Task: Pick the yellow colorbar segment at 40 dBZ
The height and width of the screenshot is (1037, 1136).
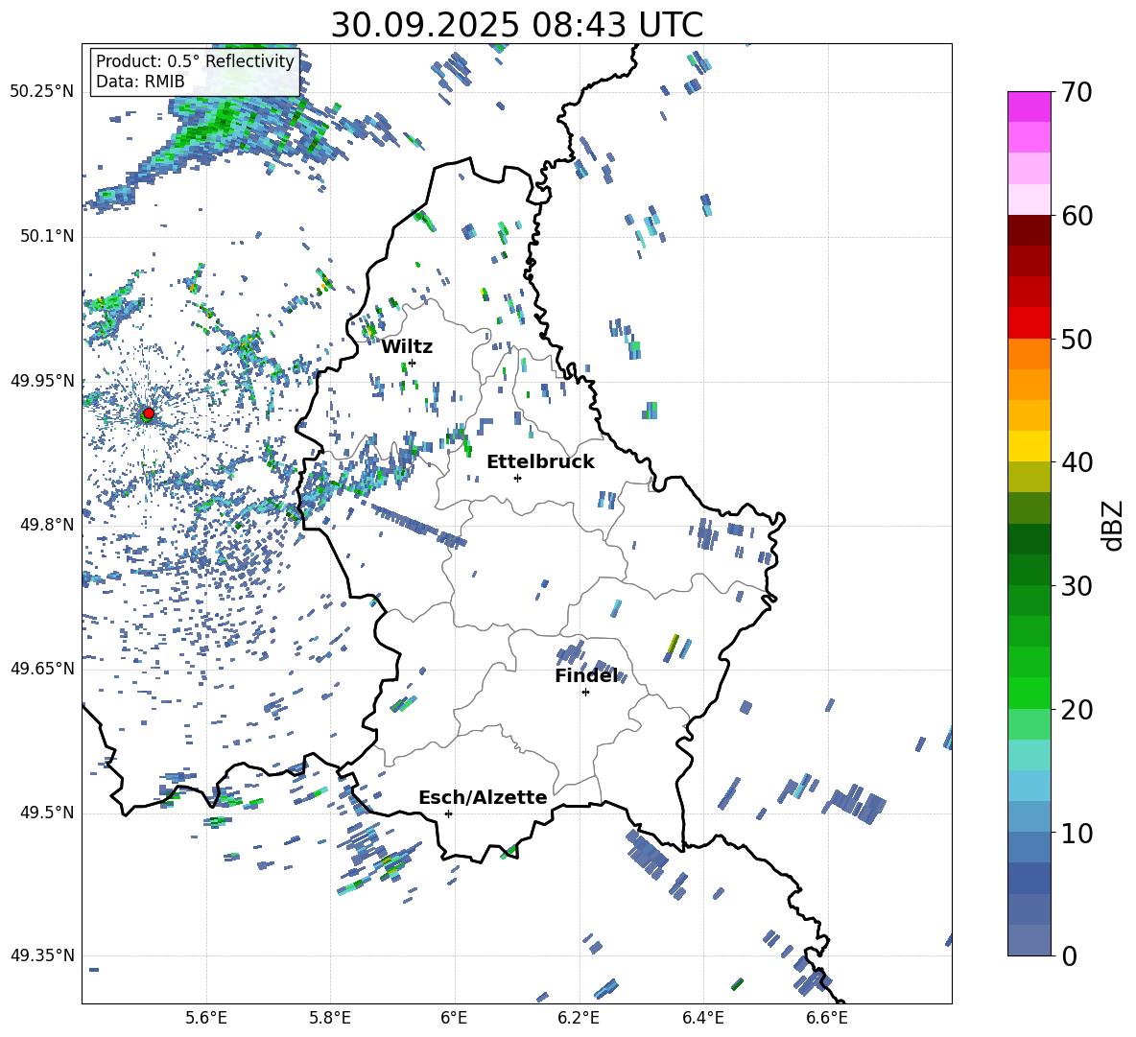Action: point(1029,446)
